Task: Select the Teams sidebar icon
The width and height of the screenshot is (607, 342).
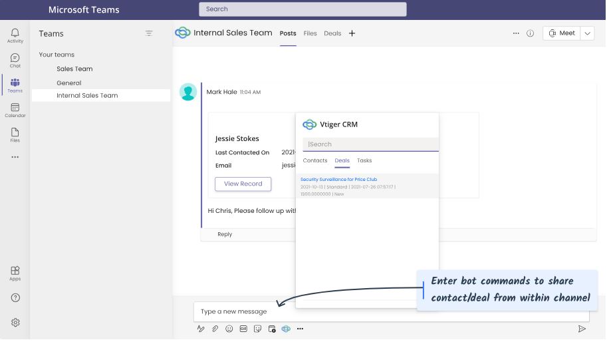Action: pos(15,85)
